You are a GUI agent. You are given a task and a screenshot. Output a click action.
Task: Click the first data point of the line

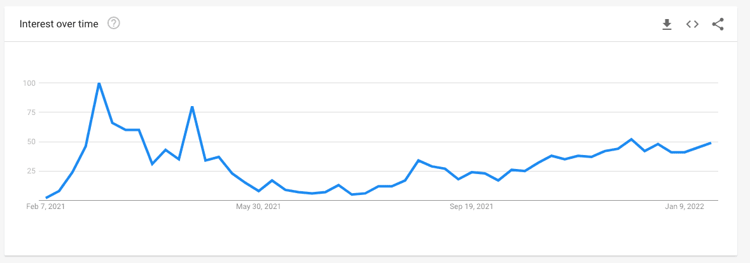coord(46,198)
